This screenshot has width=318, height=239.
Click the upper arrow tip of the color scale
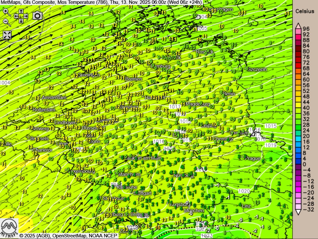click(298, 25)
